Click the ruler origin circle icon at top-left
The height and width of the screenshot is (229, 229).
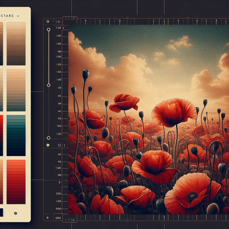(x=48, y=22)
